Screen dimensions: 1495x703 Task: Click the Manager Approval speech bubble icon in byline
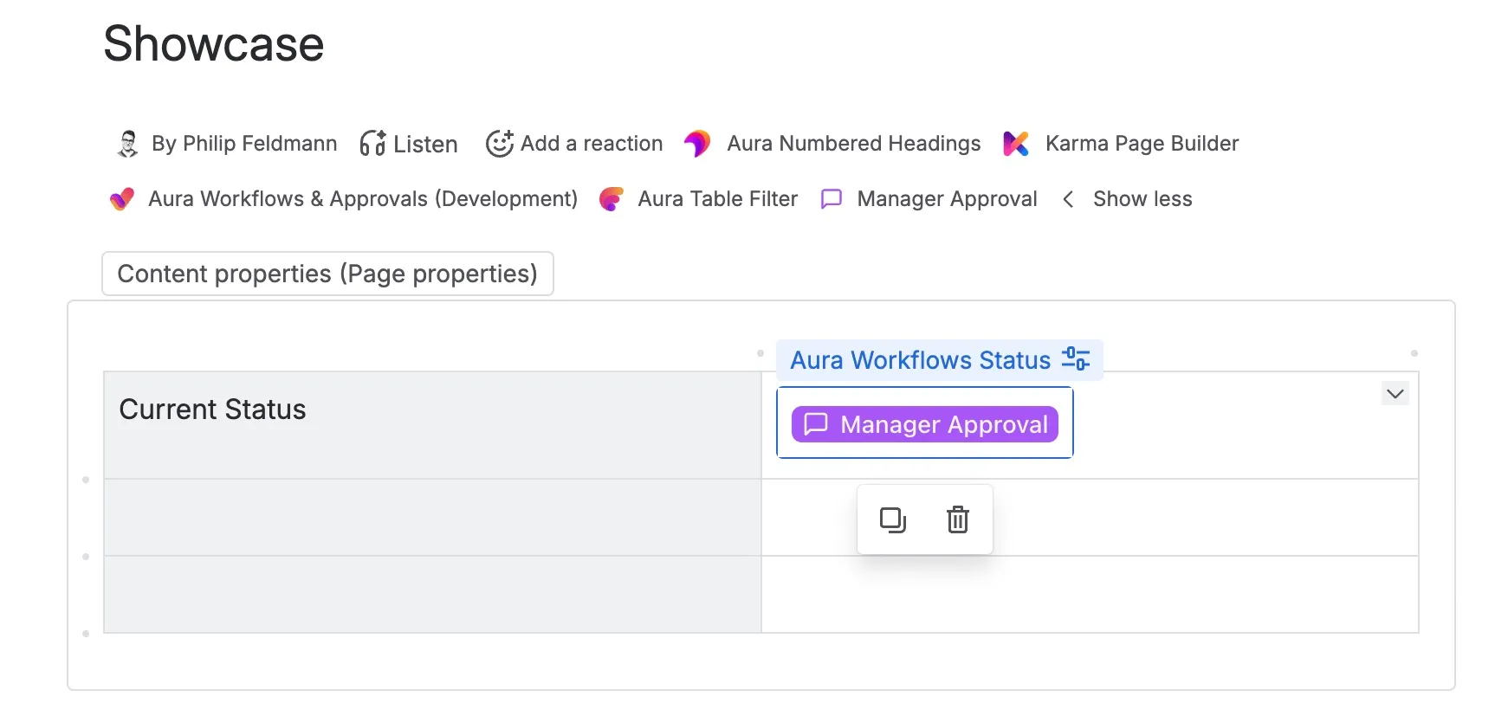[832, 199]
